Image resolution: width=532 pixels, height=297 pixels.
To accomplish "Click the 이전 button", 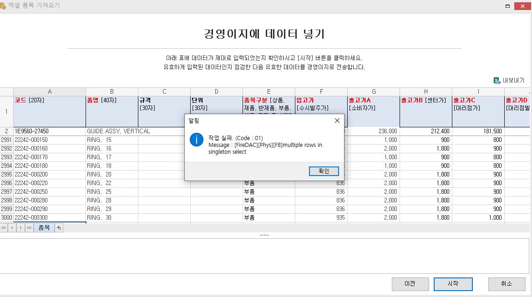I will tap(410, 284).
